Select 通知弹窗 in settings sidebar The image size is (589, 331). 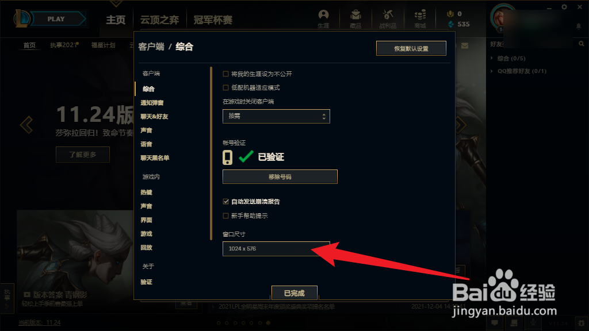point(152,103)
